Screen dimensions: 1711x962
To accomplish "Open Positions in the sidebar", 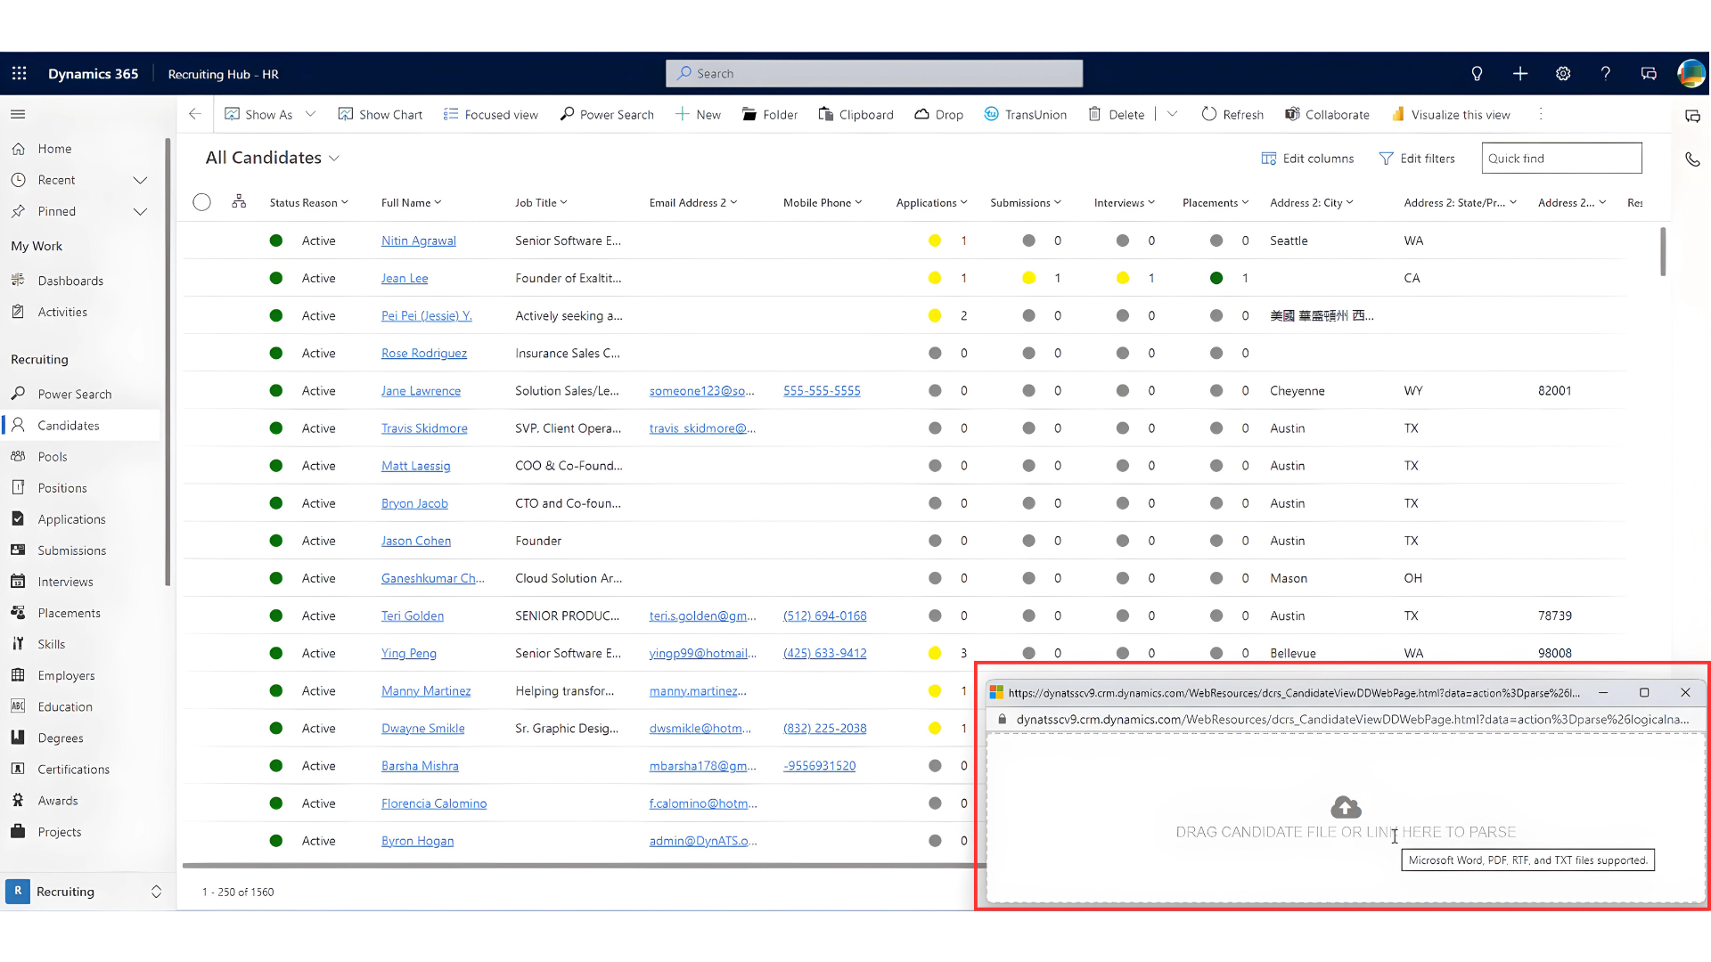I will tap(62, 488).
